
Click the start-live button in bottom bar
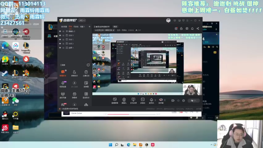point(194,101)
